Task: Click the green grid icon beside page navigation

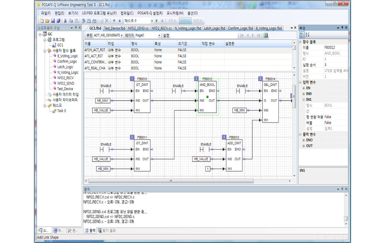Action: point(266,35)
